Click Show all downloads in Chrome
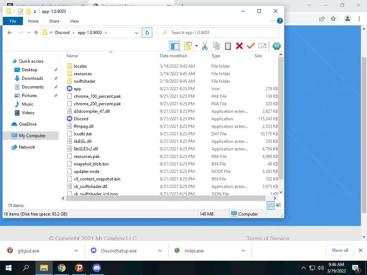 (x=340, y=250)
